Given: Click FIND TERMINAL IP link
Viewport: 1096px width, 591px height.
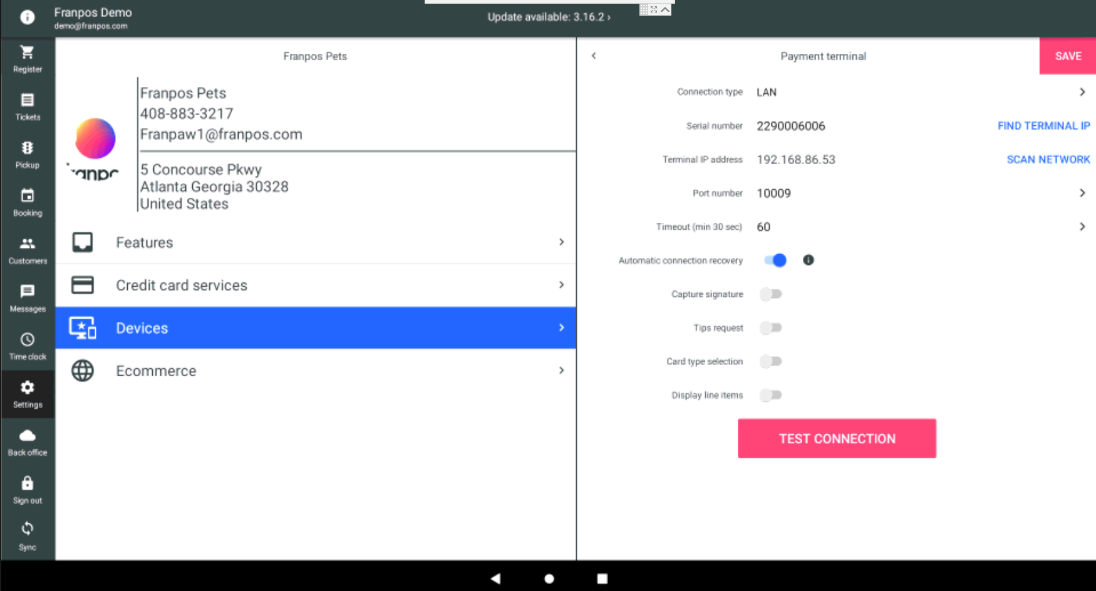Looking at the screenshot, I should pos(1043,126).
